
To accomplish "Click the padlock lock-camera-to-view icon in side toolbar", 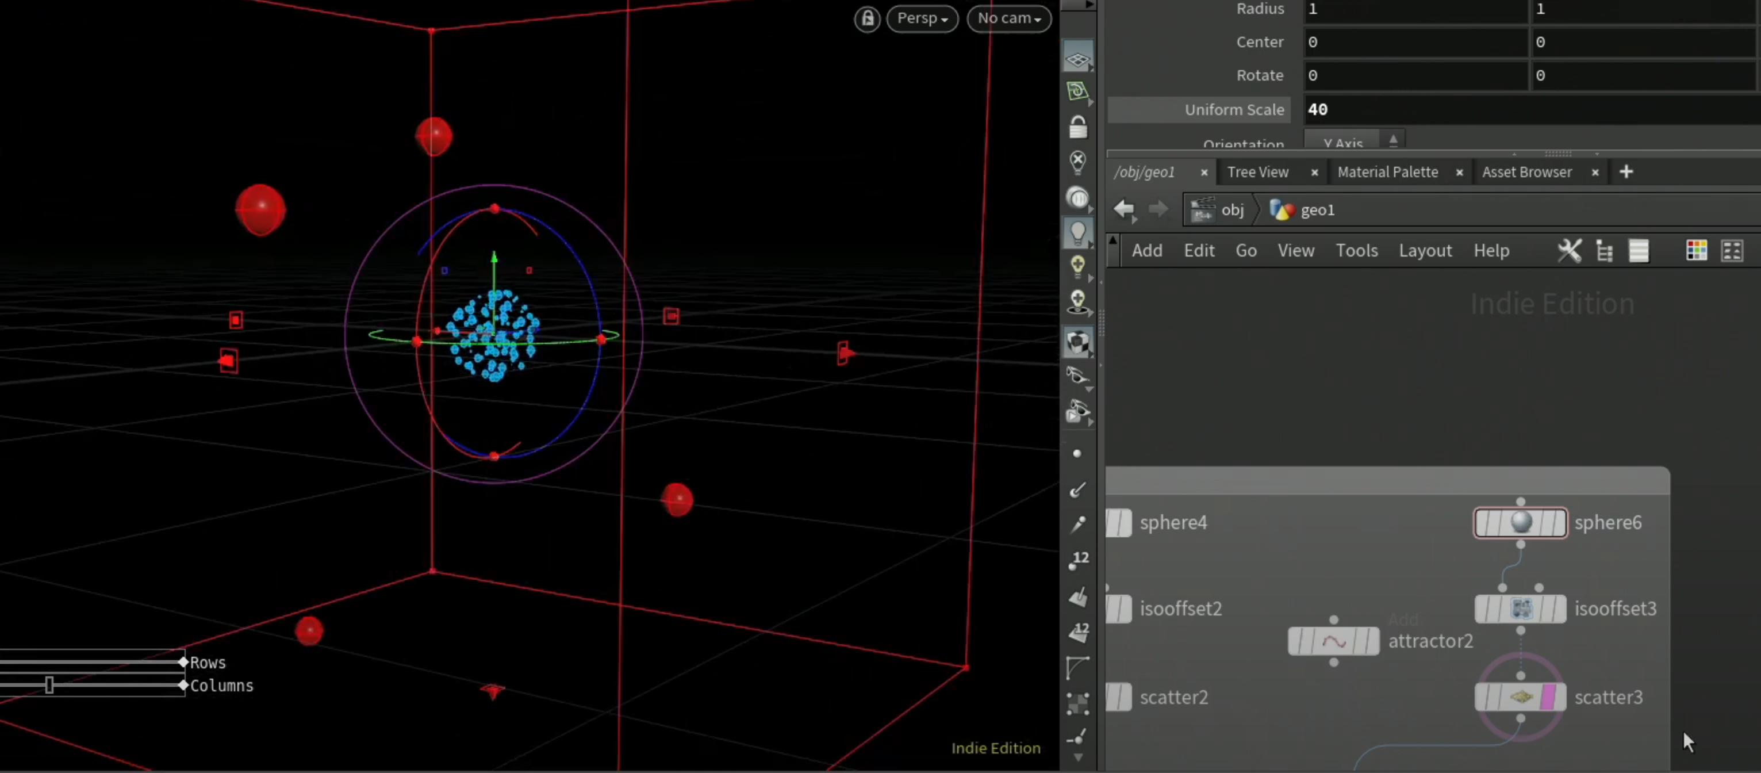I will point(1078,127).
